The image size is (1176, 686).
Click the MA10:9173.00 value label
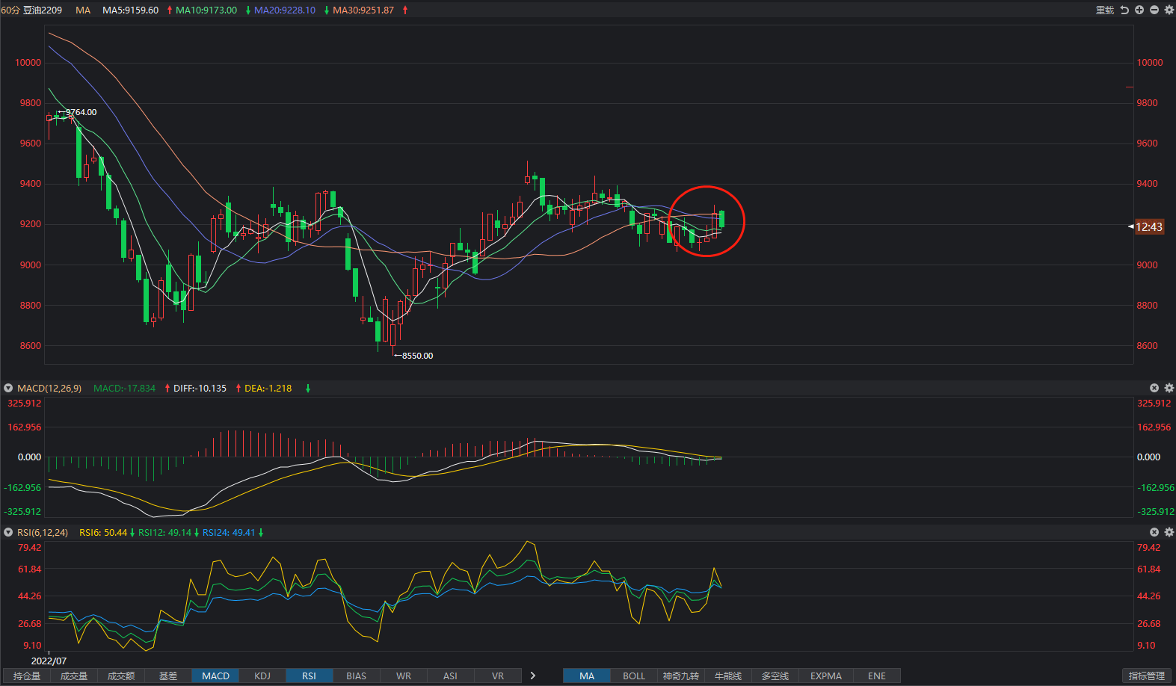(206, 10)
